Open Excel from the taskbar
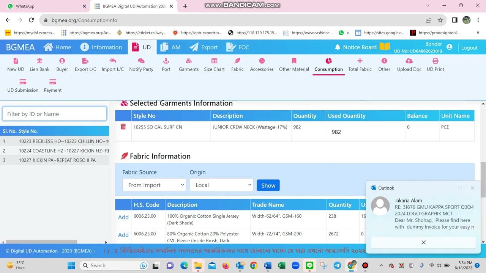 (x=281, y=265)
